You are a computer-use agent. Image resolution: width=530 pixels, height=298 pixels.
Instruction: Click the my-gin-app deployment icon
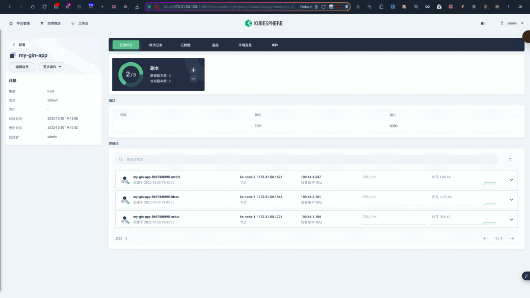[12, 55]
